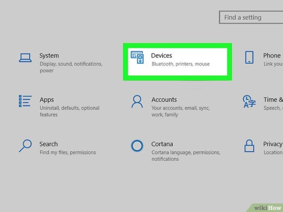This screenshot has height=212, width=283.
Task: Click 'Uninstall, defaults, optional features' description
Action: coord(70,111)
